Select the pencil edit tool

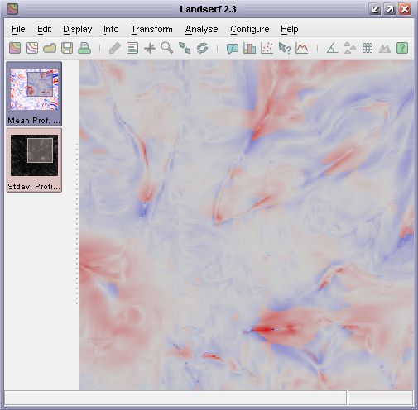coord(115,48)
